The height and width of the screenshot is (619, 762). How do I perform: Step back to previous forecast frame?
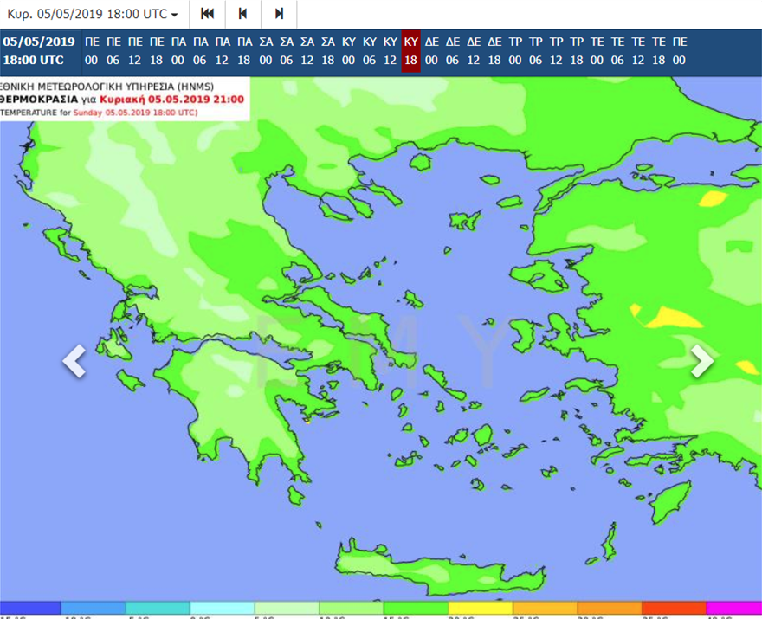click(243, 14)
